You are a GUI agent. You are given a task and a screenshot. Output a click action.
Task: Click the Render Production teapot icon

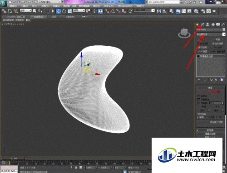point(214,11)
